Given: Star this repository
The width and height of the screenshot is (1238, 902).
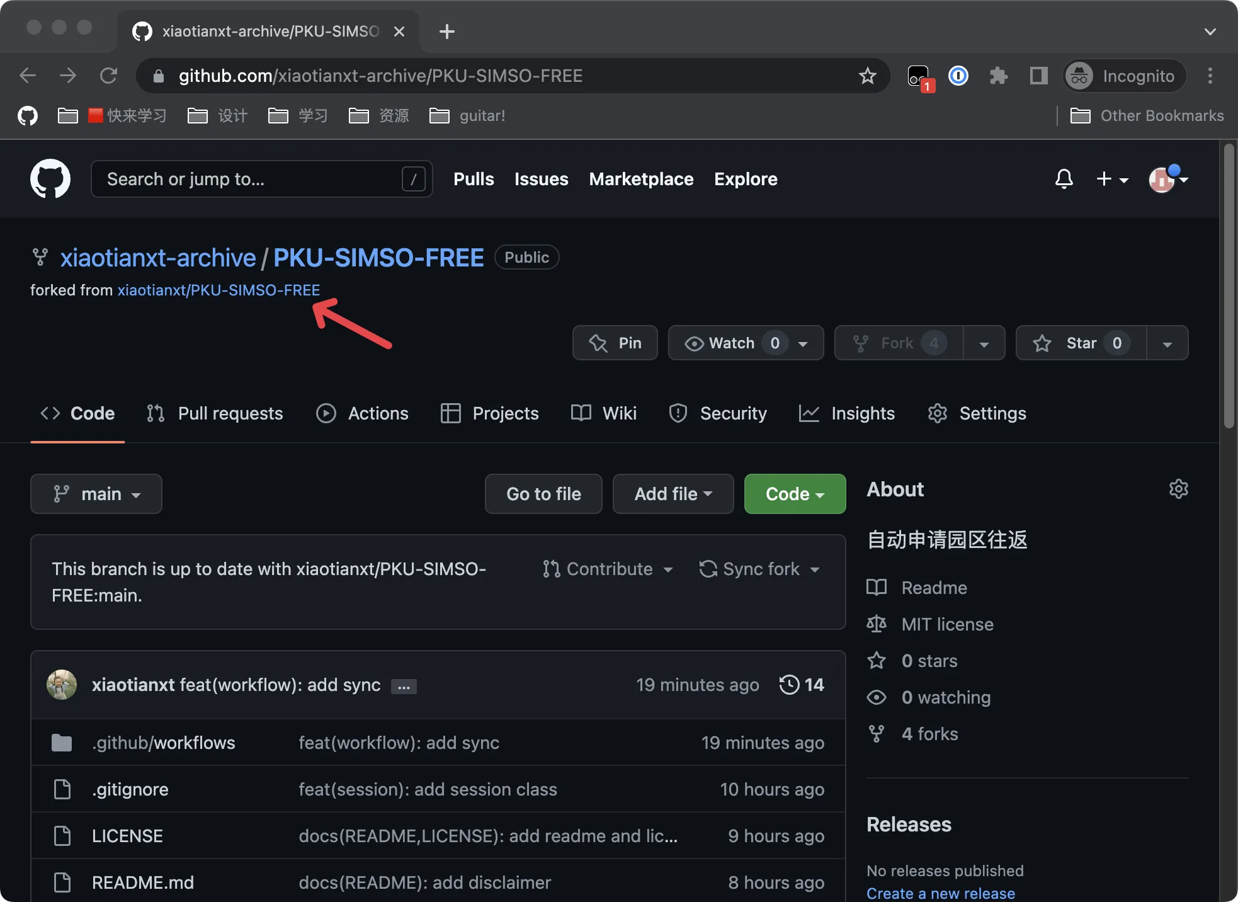Looking at the screenshot, I should pyautogui.click(x=1081, y=343).
